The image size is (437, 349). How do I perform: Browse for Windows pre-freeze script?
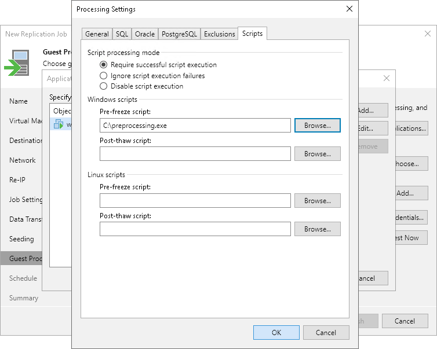[x=318, y=126]
